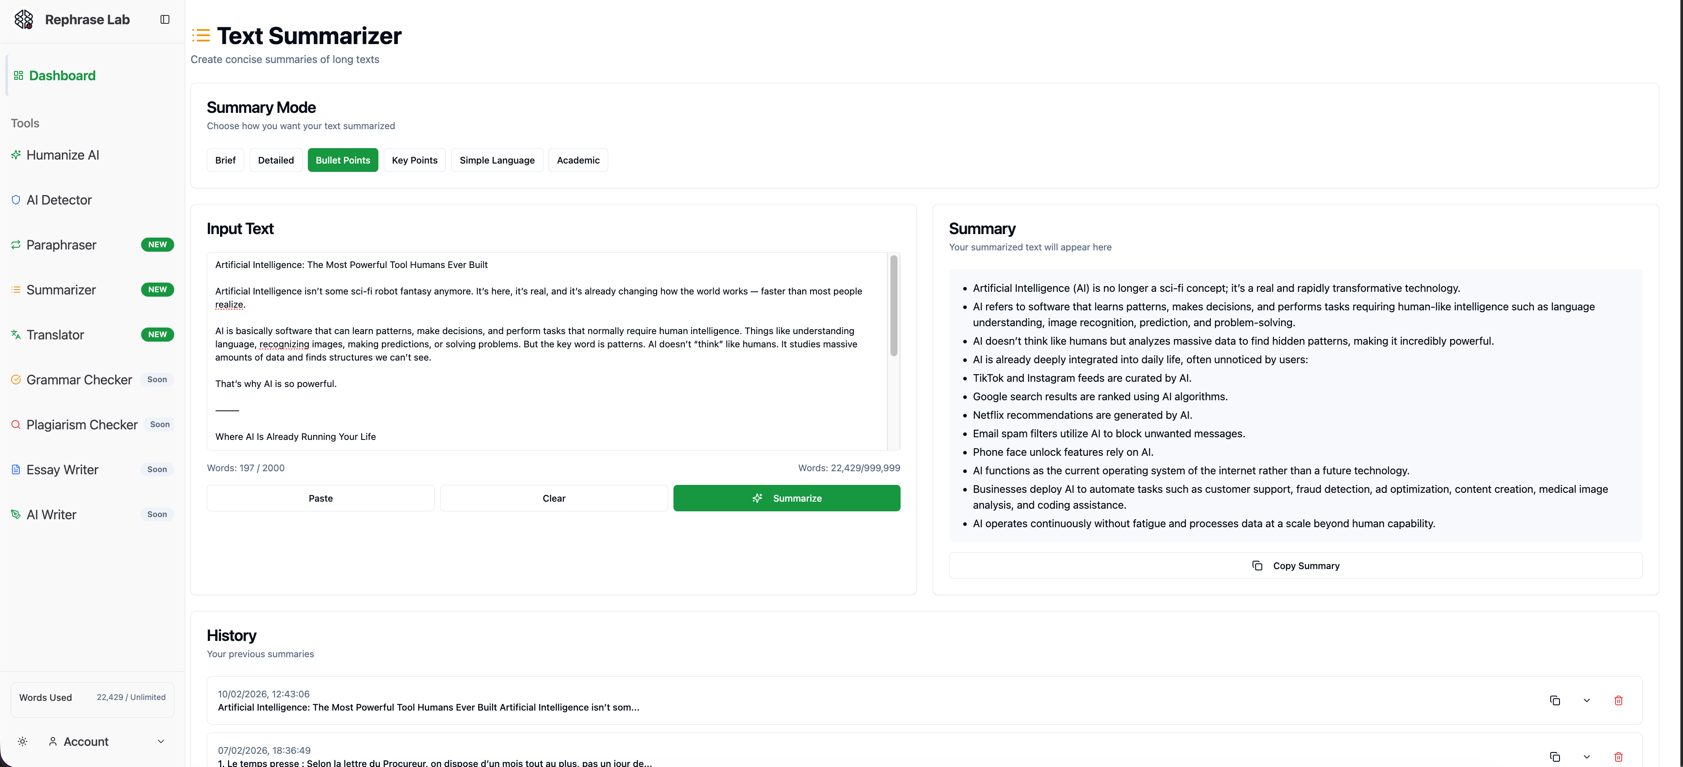Toggle the theme with the sun icon
Screen dimensions: 1683x767
click(x=22, y=741)
